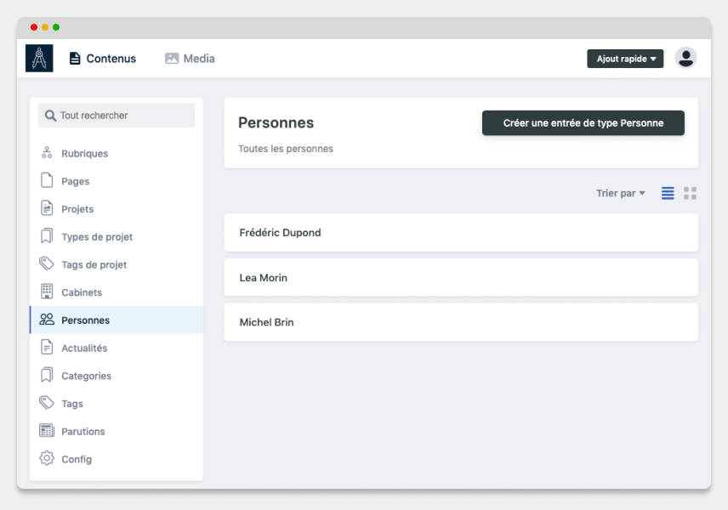Go to Rubriques in sidebar
The height and width of the screenshot is (510, 728).
click(117, 153)
